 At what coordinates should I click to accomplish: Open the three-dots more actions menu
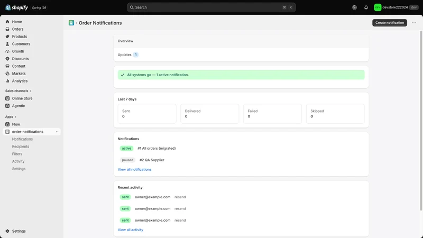[414, 23]
